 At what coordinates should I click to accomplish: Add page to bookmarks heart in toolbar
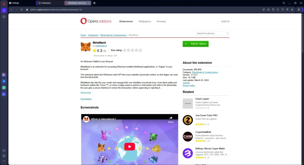pos(283,10)
